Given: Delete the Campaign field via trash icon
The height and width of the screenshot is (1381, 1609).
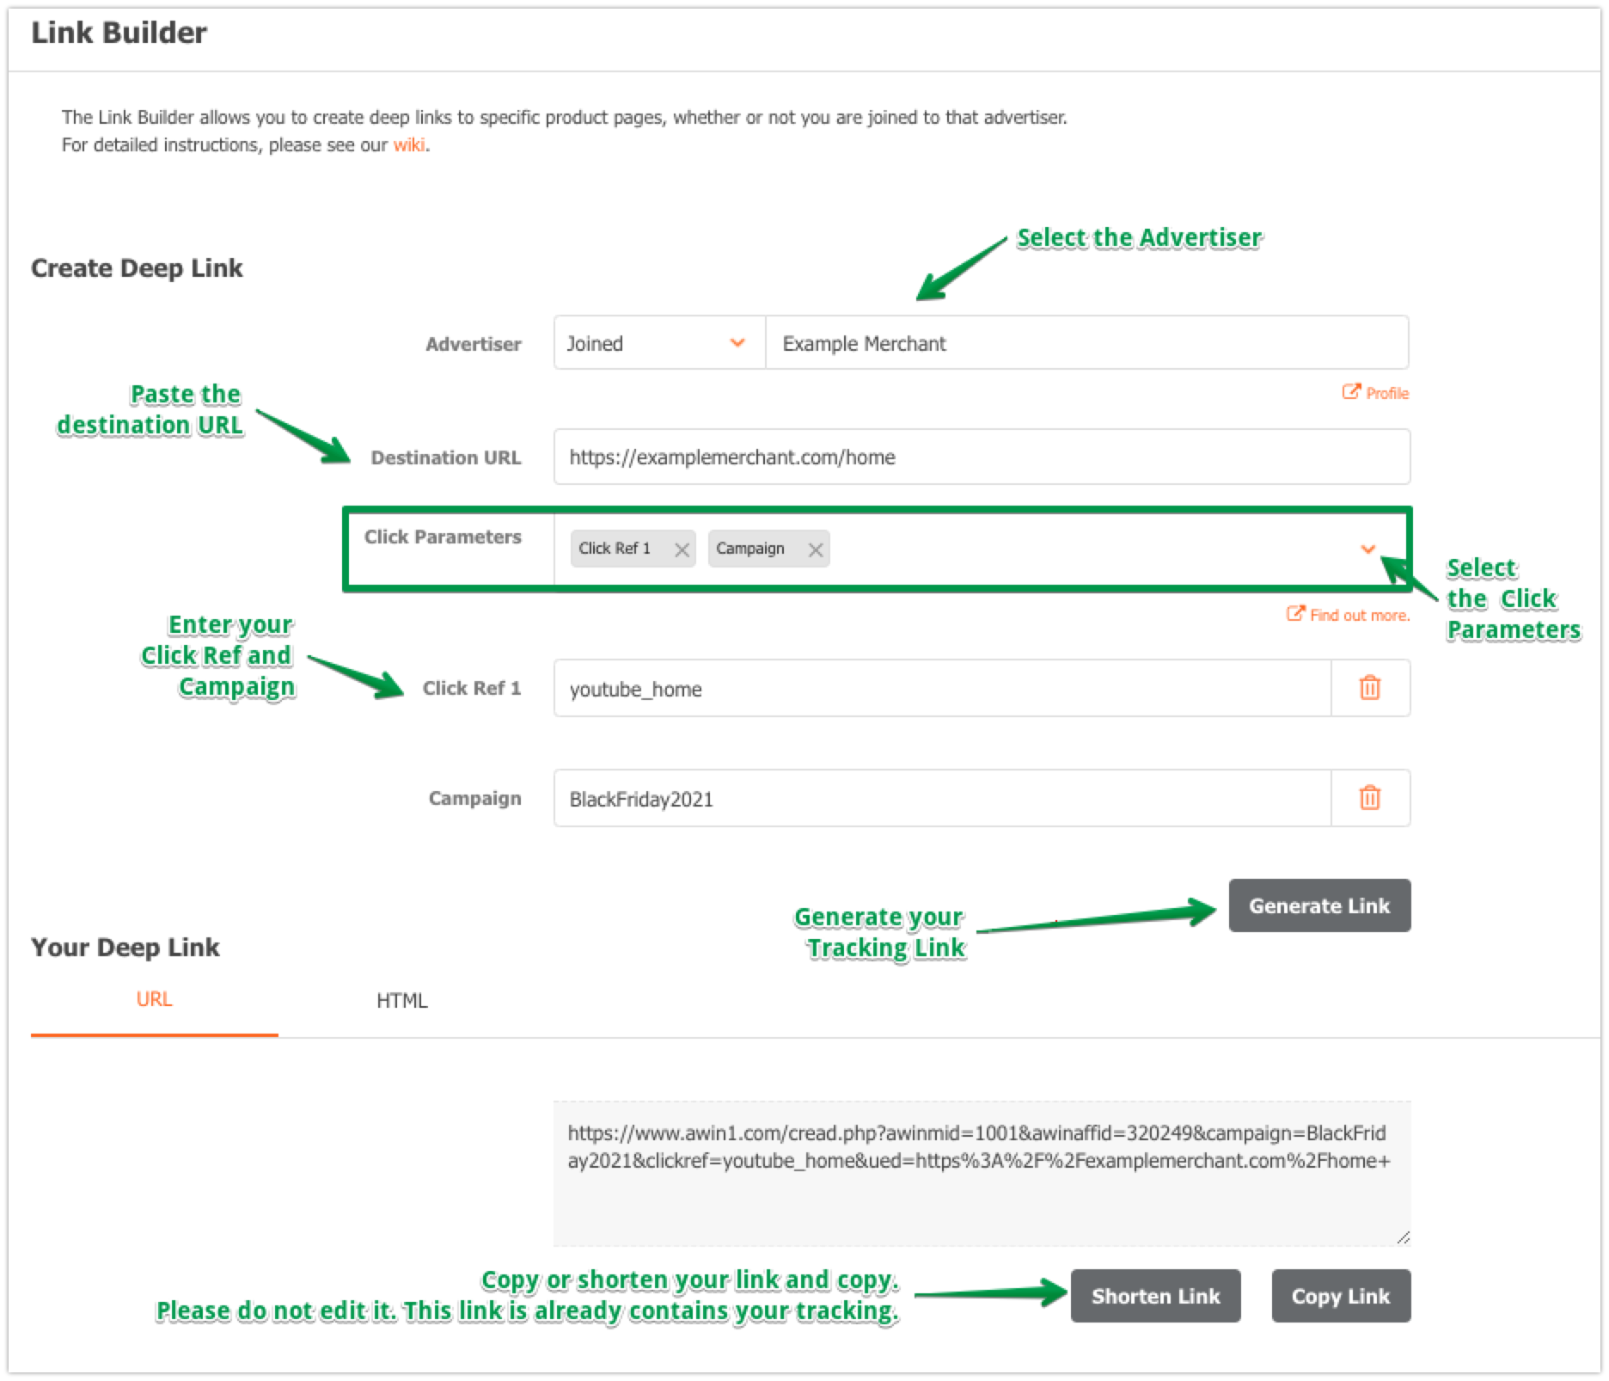Looking at the screenshot, I should tap(1370, 798).
